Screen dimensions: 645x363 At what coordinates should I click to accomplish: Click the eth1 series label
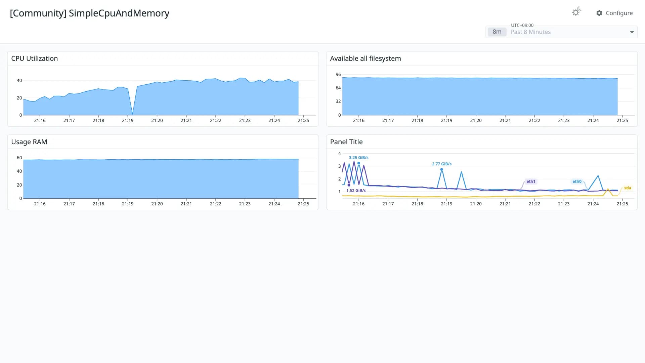pos(531,182)
